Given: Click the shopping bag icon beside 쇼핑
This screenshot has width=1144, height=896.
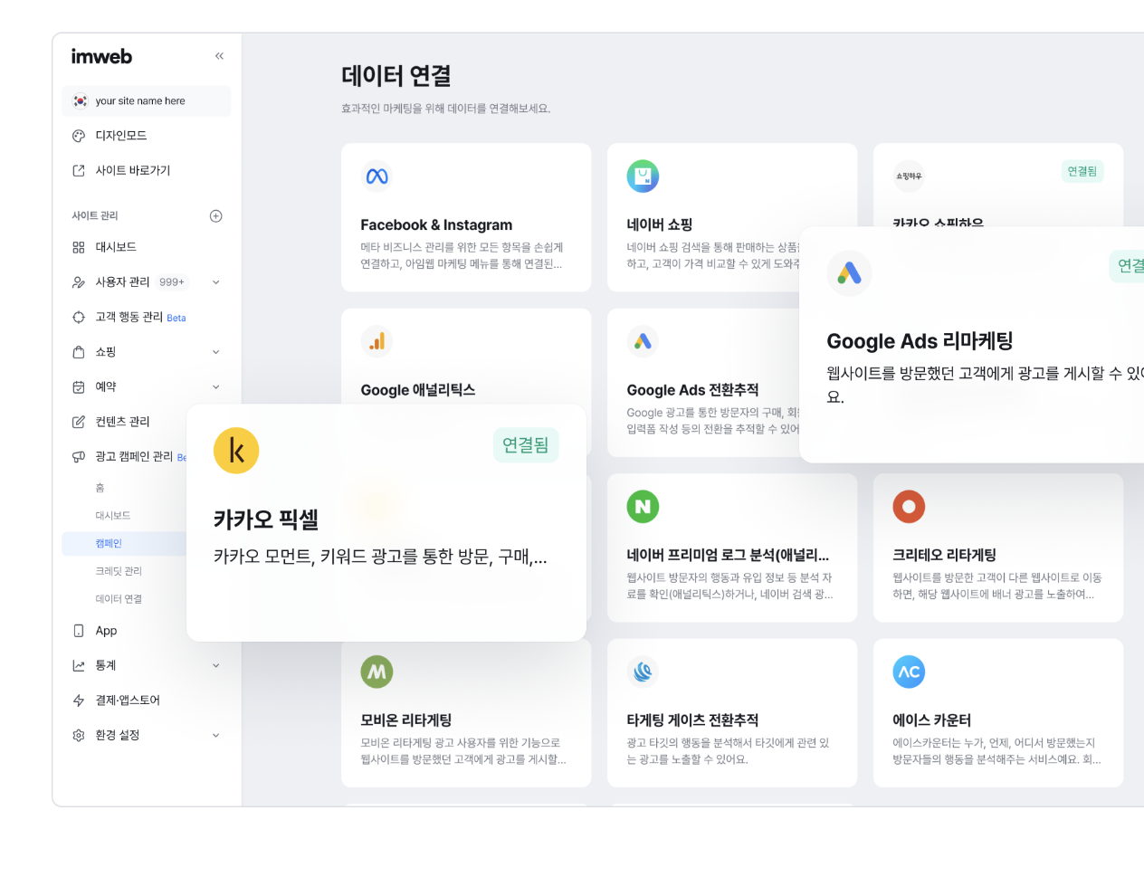Looking at the screenshot, I should coord(79,352).
